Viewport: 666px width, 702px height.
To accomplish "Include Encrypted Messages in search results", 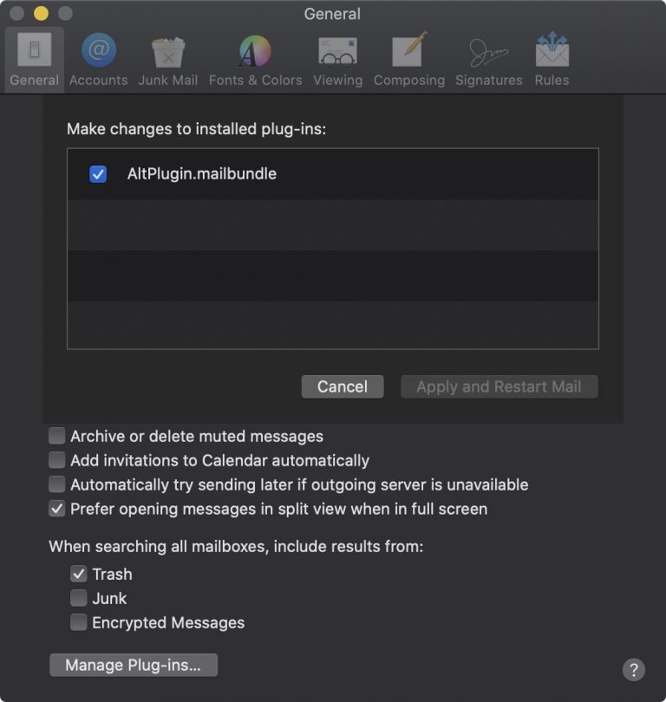I will click(x=79, y=622).
